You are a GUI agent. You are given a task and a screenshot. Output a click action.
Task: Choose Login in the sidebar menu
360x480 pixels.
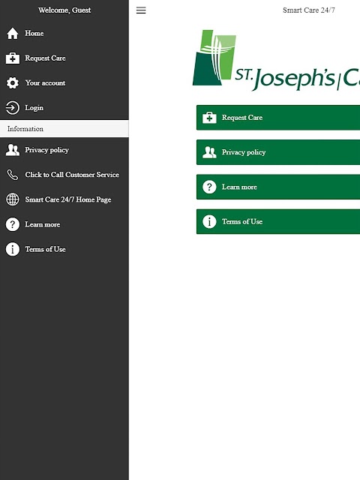(x=64, y=108)
